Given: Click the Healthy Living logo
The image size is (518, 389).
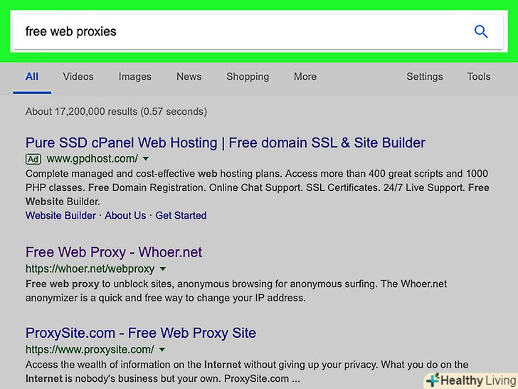Looking at the screenshot, I should 470,380.
